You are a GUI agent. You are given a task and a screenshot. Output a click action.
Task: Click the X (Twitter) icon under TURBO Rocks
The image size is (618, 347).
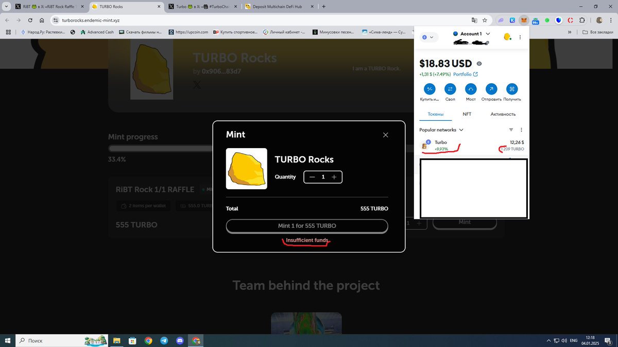pyautogui.click(x=197, y=85)
